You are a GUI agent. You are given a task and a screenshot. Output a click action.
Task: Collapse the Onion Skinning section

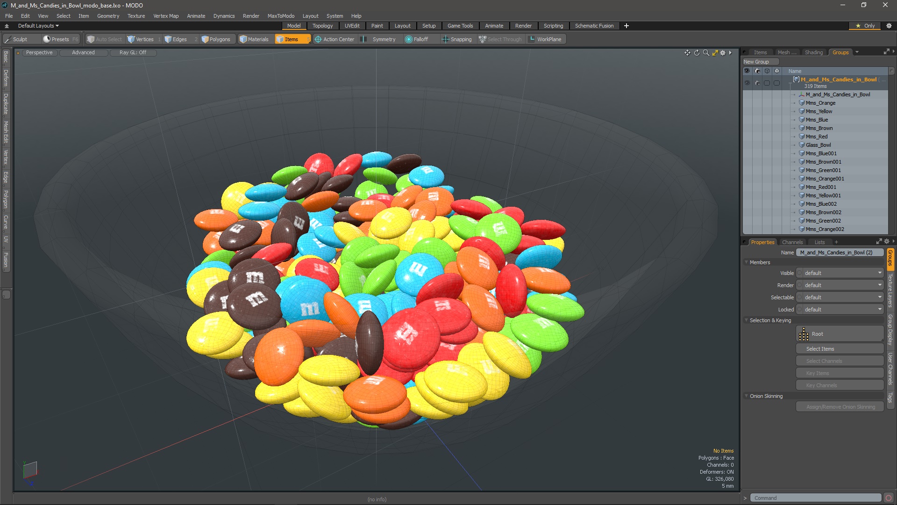(746, 396)
